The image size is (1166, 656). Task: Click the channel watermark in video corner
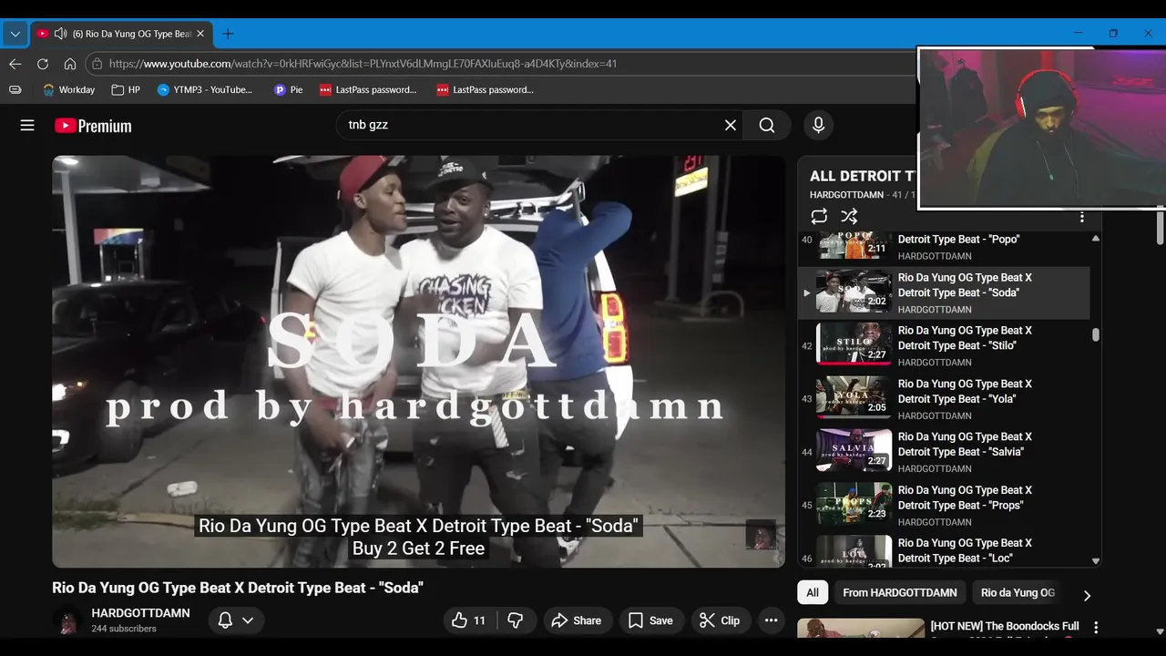pos(761,534)
